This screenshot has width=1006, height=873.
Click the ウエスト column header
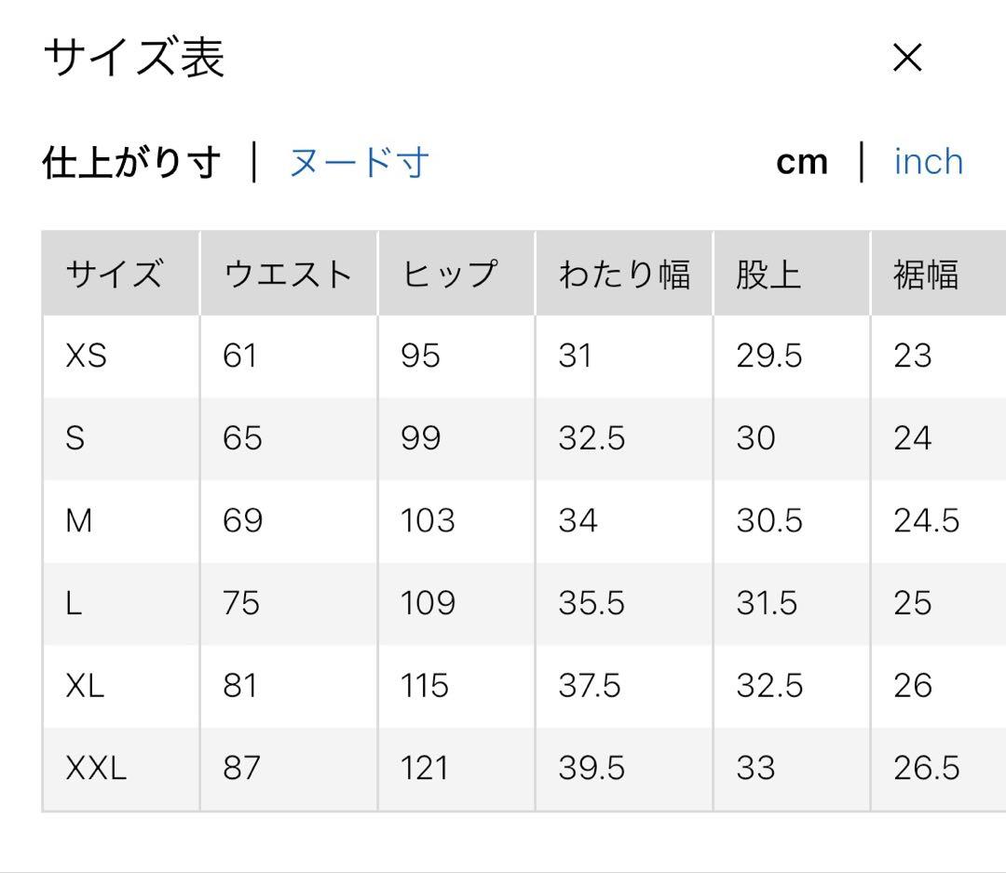click(x=288, y=275)
